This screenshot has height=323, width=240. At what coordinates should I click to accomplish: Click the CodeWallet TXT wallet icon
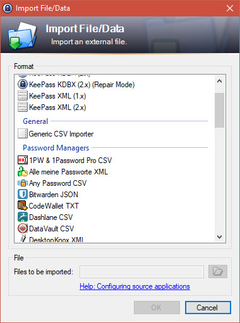click(x=23, y=205)
